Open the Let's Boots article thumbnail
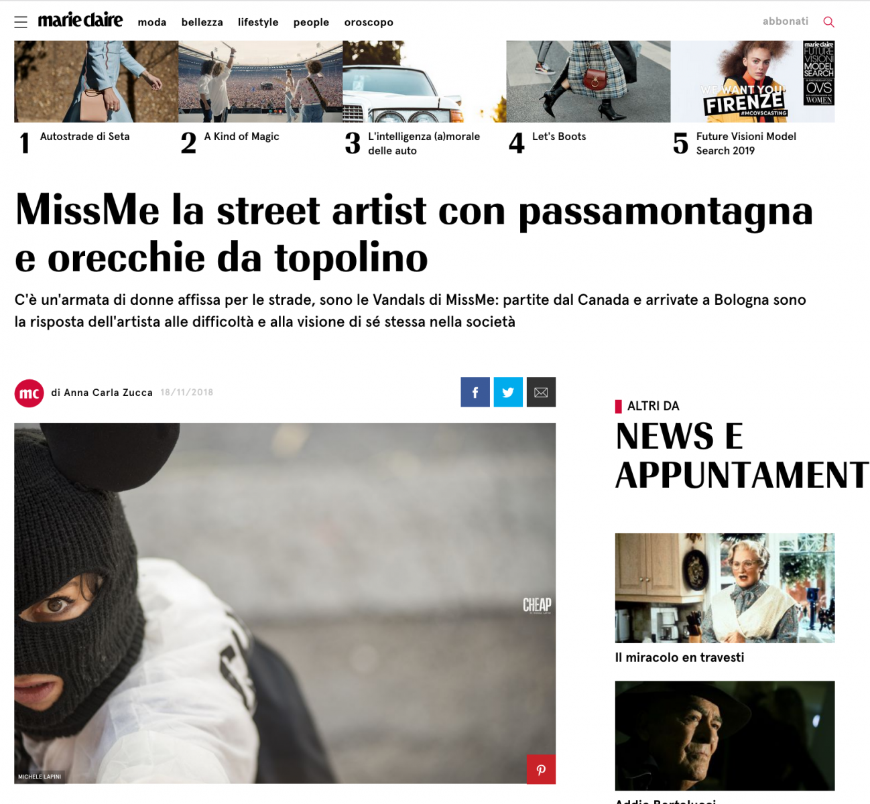This screenshot has height=804, width=870. [588, 81]
